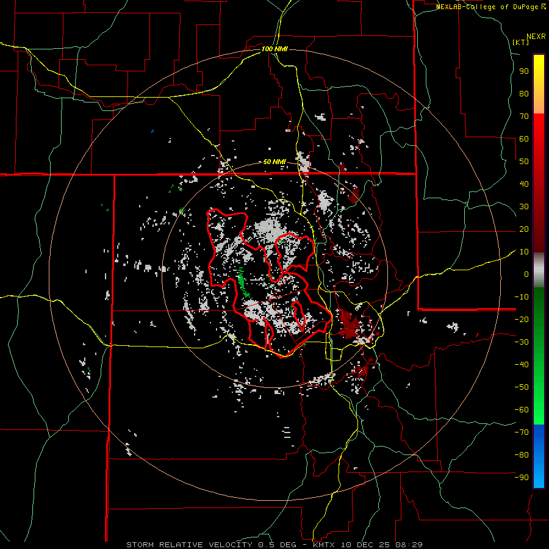Click the 90 label at the scale top

[x=523, y=71]
